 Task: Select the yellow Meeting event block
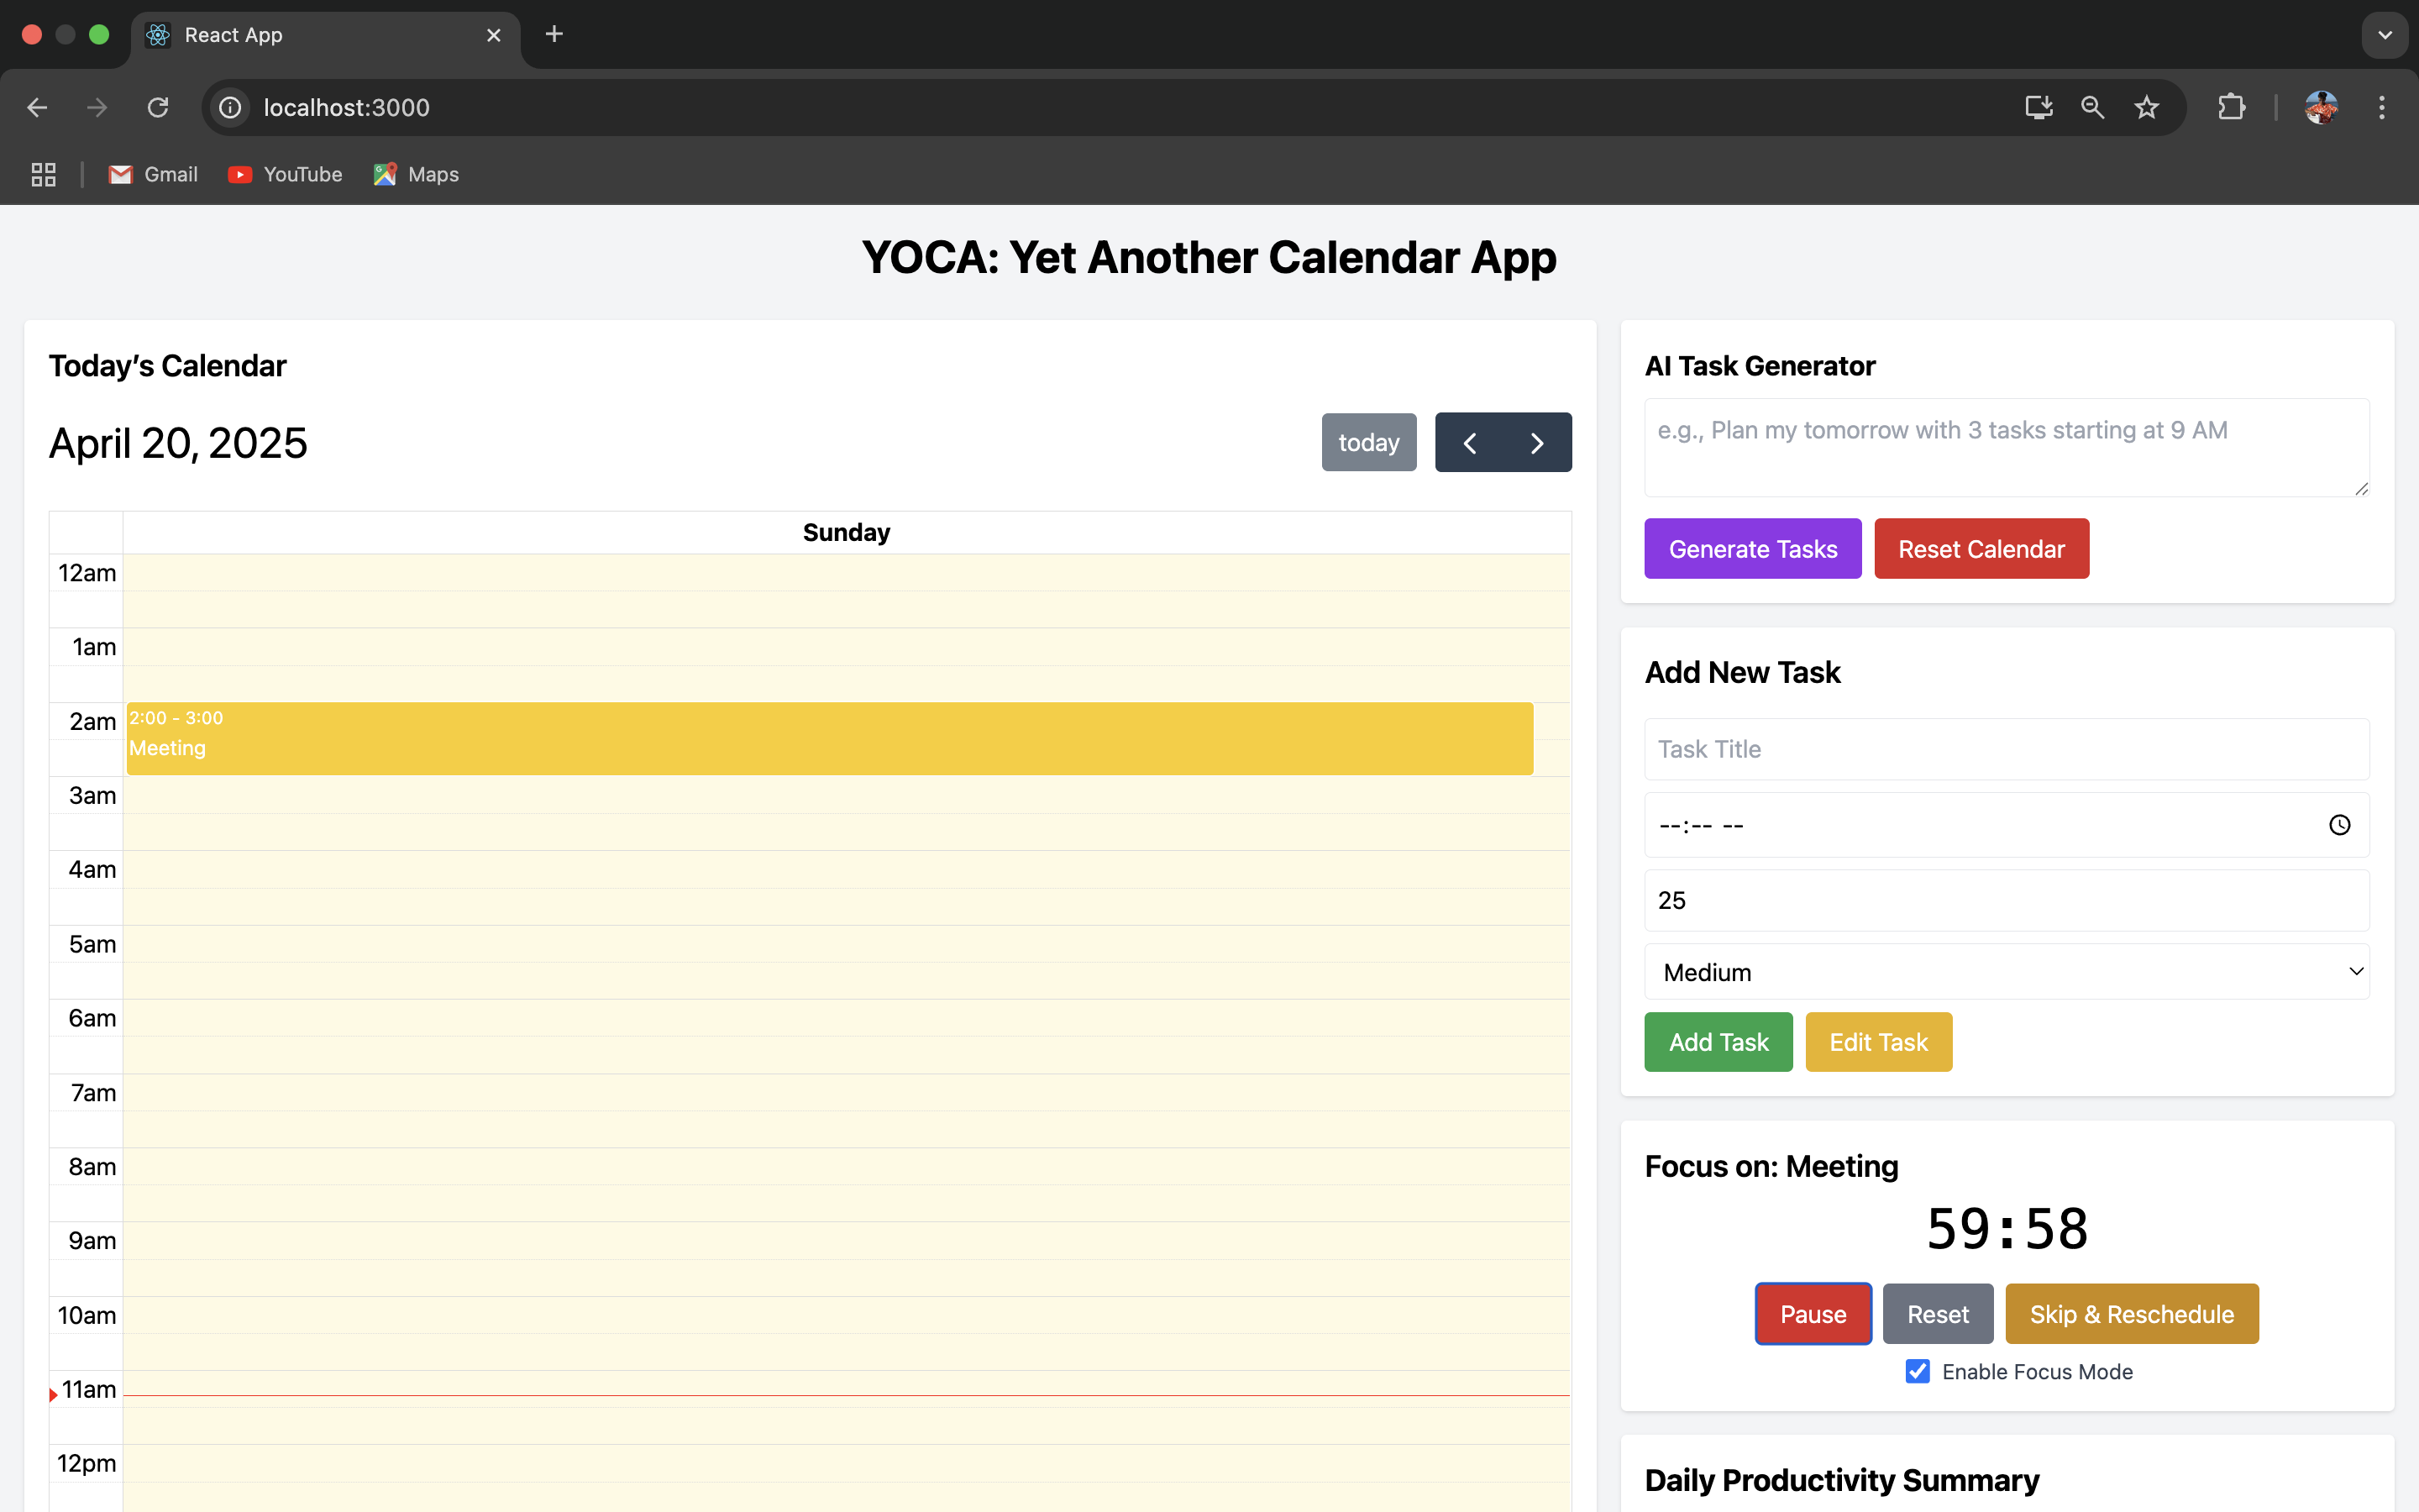(830, 739)
